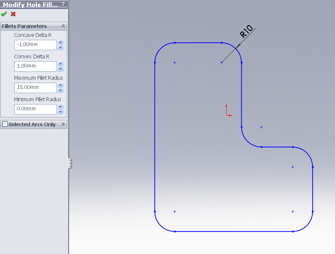Focus the Maximum Fillet Radius field
The image size is (335, 254).
tap(35, 87)
